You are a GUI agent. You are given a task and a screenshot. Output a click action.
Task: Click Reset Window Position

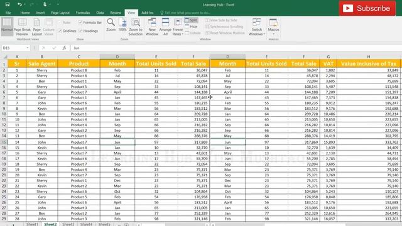[x=225, y=33]
